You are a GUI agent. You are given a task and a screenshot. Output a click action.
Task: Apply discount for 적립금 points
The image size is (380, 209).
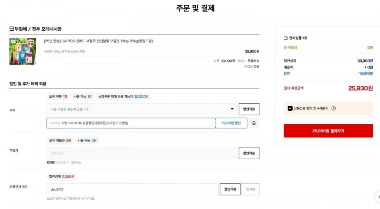249,153
